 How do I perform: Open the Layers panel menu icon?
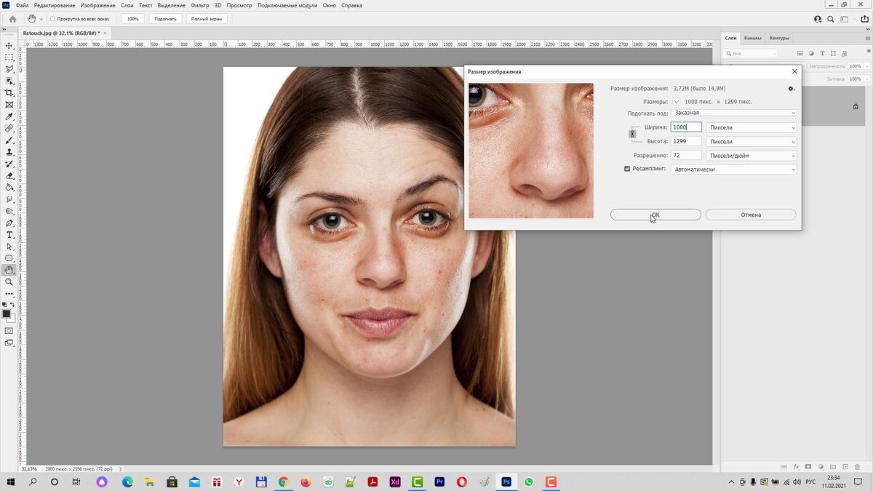[x=867, y=38]
